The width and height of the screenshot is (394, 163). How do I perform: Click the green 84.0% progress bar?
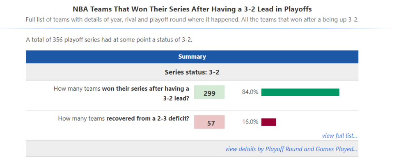pos(300,92)
